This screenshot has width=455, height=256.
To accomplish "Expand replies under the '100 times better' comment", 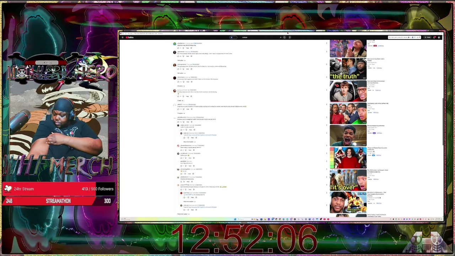I will [181, 73].
